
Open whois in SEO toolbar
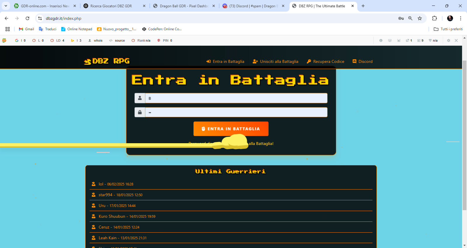[x=95, y=40]
